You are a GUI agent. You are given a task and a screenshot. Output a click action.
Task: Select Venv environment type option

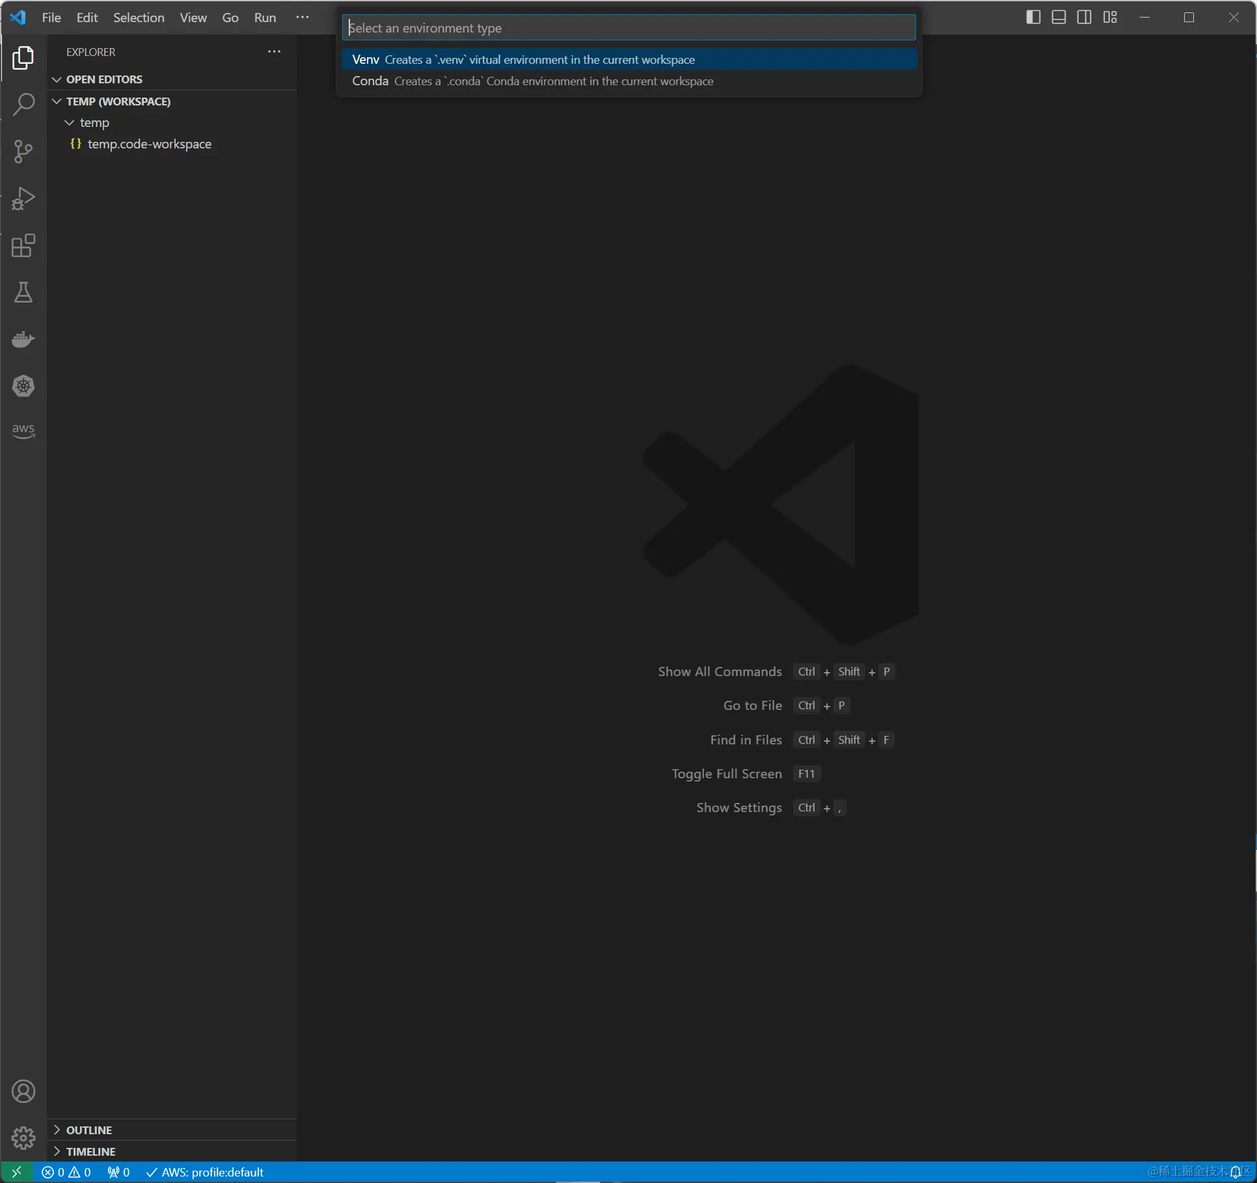pos(520,59)
